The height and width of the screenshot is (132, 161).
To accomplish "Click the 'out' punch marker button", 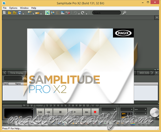I will coord(97,105).
